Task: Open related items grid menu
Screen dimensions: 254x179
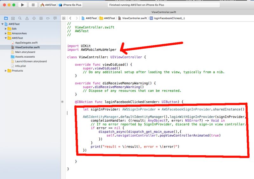Action: tap(64, 18)
